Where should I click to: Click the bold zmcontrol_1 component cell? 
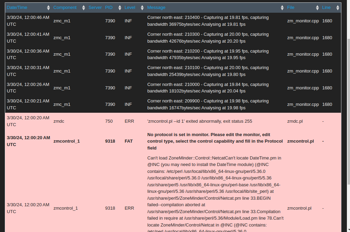point(67,141)
